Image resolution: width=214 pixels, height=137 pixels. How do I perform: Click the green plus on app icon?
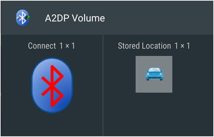(x=29, y=17)
